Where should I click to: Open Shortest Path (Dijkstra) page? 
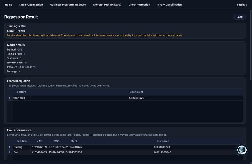coord(107,5)
